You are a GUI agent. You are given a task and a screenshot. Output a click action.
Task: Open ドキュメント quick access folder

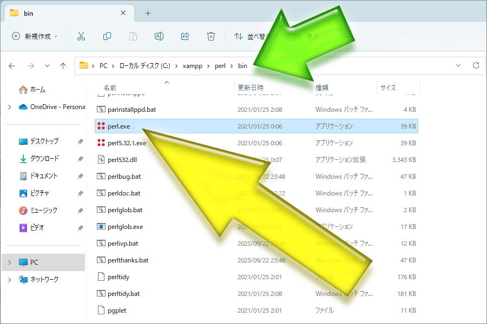point(38,176)
